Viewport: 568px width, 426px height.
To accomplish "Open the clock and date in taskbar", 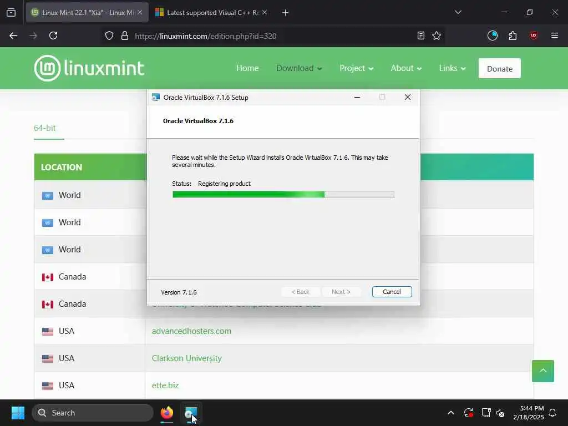I will pyautogui.click(x=529, y=413).
